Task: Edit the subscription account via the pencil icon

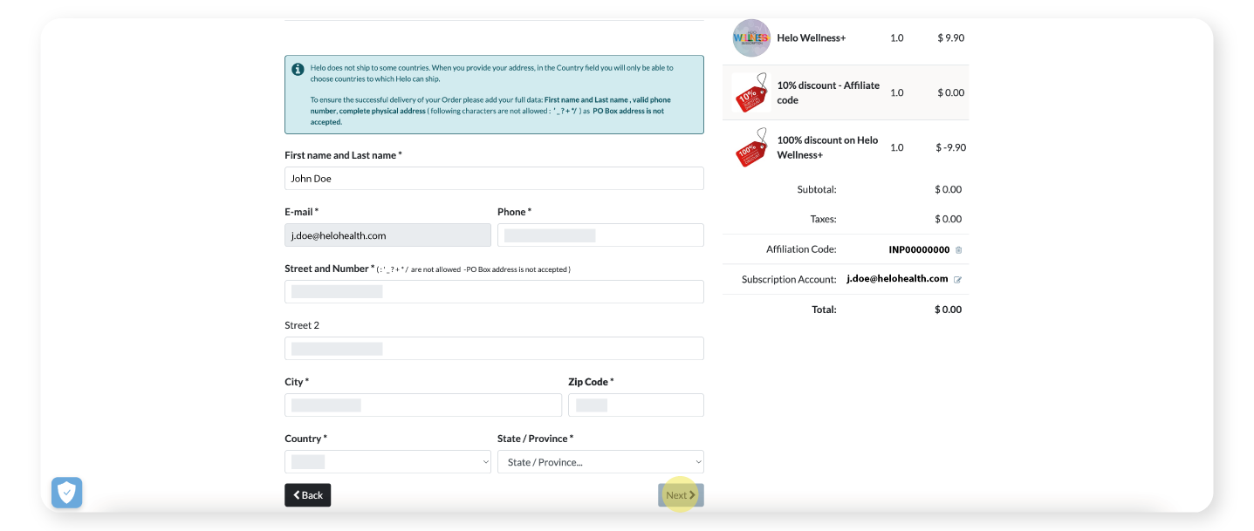Action: point(957,280)
